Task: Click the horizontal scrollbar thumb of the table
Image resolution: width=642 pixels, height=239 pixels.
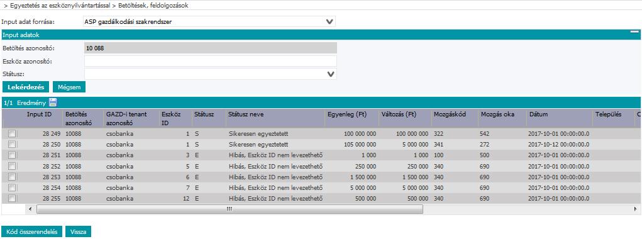Action: (x=230, y=209)
